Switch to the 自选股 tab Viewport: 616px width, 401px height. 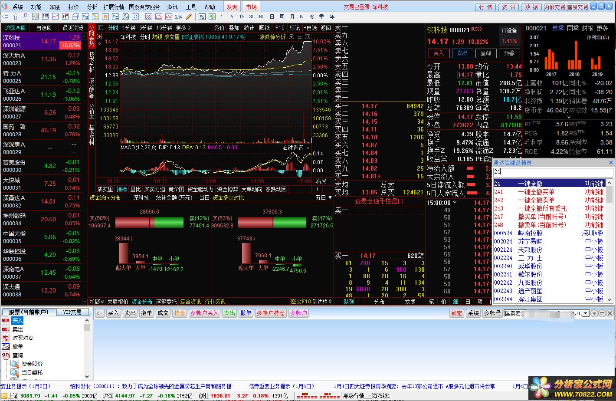tap(44, 28)
